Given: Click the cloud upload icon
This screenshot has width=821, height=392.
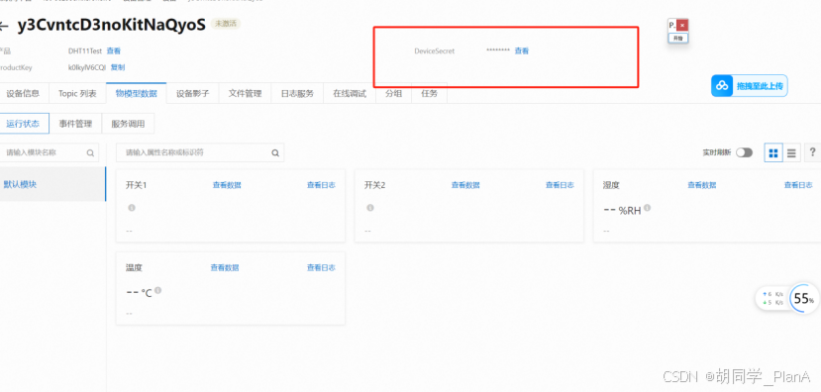Looking at the screenshot, I should pos(722,86).
